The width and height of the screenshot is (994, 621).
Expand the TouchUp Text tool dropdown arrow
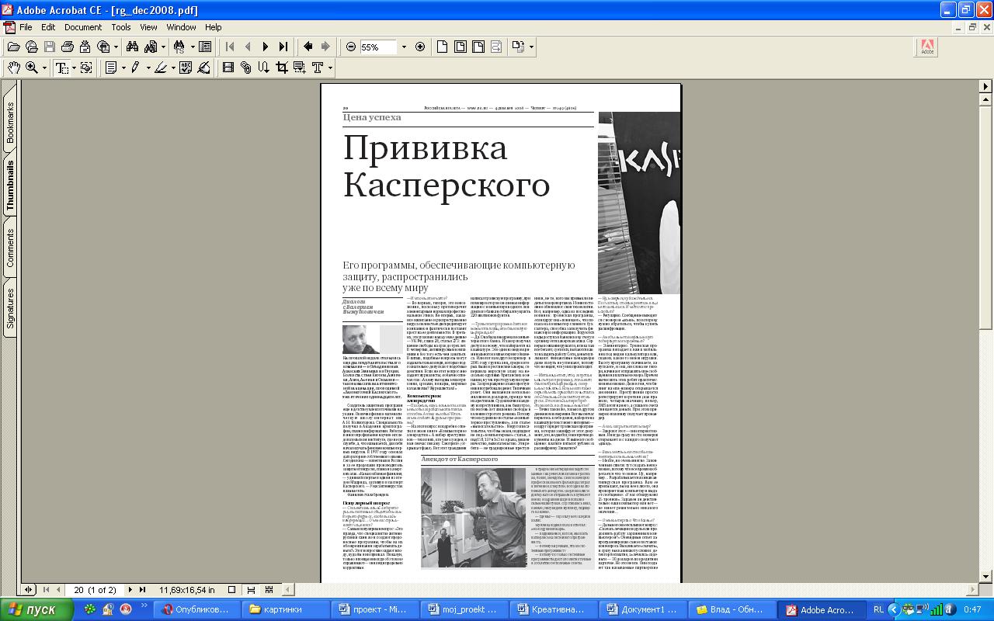pyautogui.click(x=329, y=68)
